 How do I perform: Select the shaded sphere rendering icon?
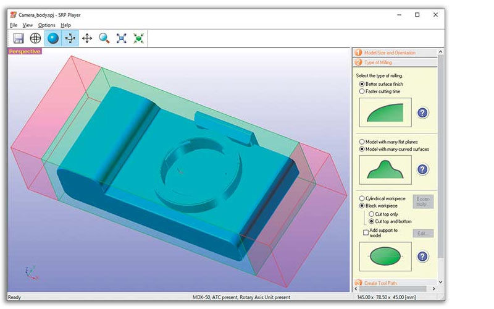click(x=52, y=38)
